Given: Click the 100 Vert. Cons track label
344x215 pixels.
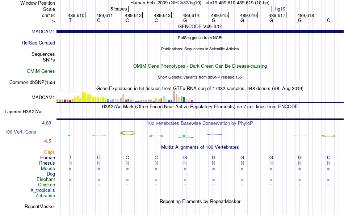Looking at the screenshot, I should (x=20, y=132).
